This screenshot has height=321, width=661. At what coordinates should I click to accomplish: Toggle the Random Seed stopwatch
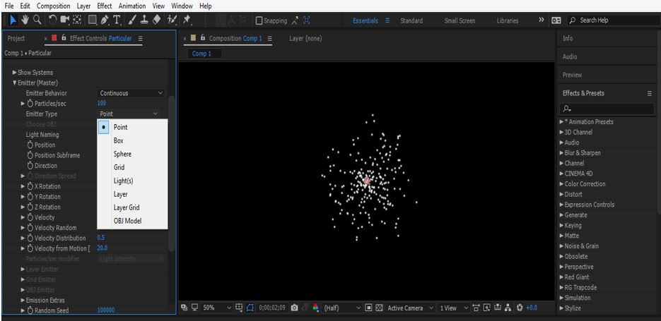tap(30, 310)
